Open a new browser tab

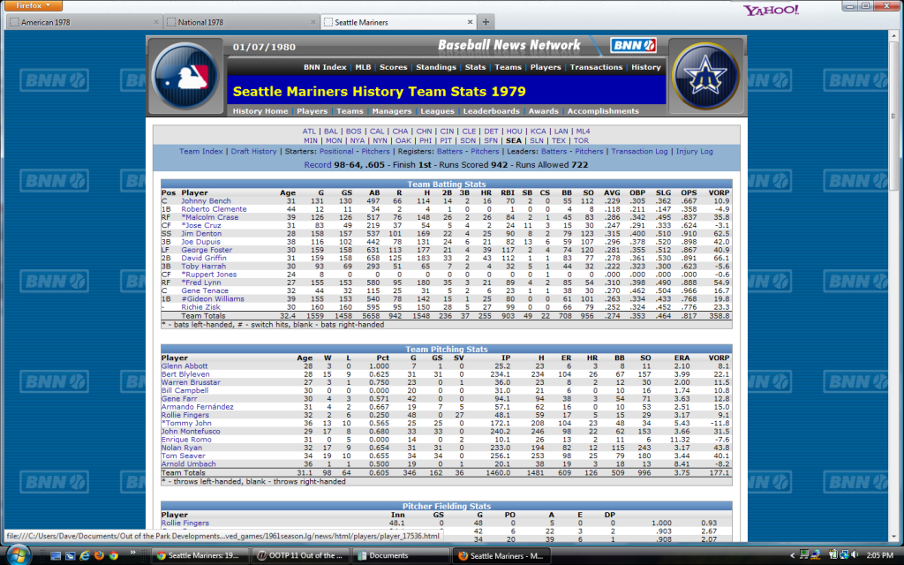pyautogui.click(x=486, y=22)
